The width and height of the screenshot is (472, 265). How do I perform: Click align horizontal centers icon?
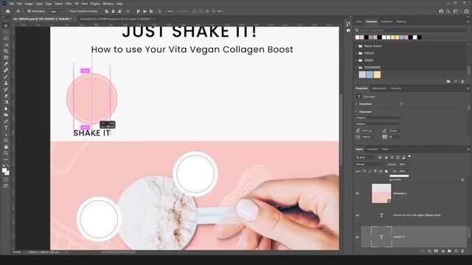113,11
